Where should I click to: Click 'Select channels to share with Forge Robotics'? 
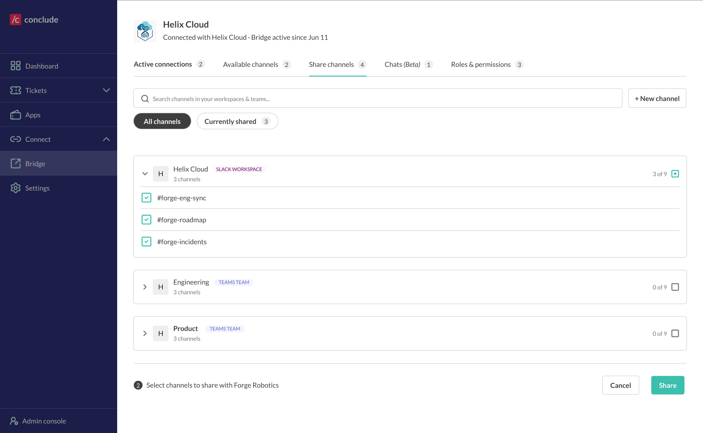213,385
